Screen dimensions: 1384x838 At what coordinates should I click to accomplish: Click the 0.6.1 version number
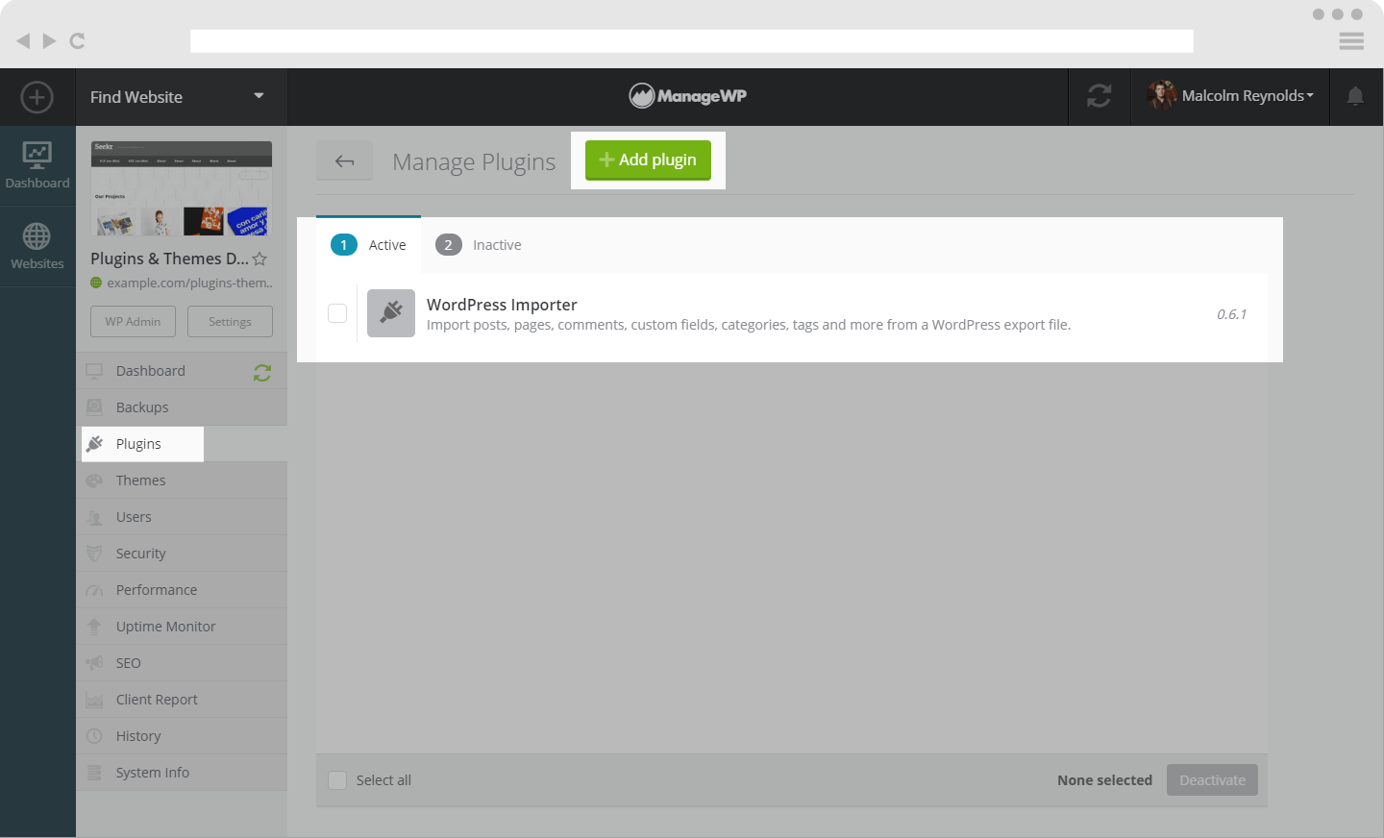coord(1231,314)
